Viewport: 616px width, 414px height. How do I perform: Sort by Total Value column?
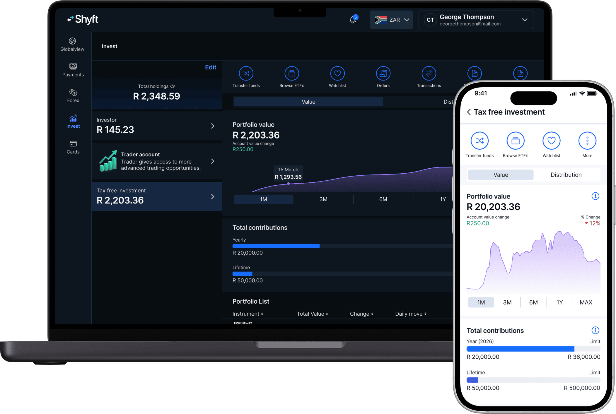click(x=312, y=314)
